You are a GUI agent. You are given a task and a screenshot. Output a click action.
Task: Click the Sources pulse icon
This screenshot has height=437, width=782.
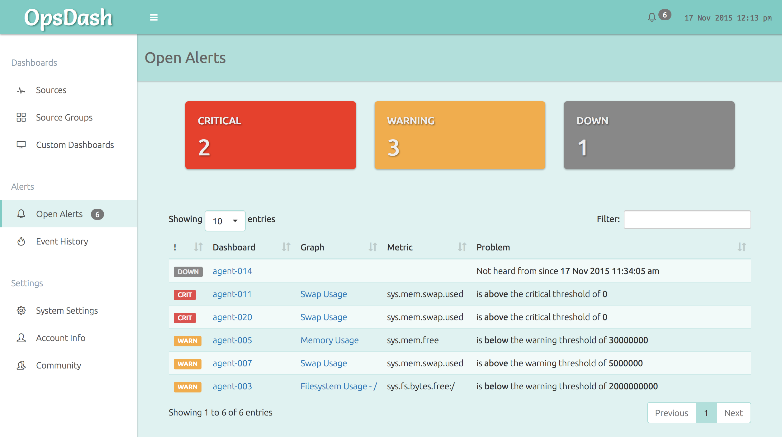[21, 90]
